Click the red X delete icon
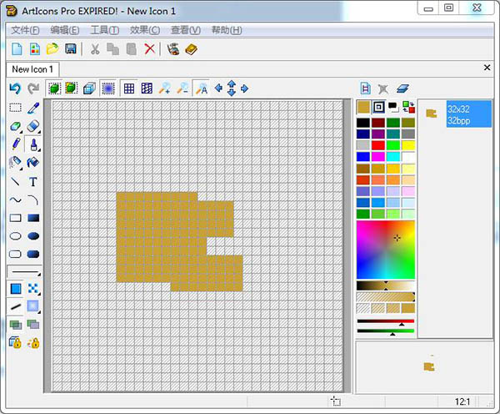500x414 pixels. click(x=149, y=49)
